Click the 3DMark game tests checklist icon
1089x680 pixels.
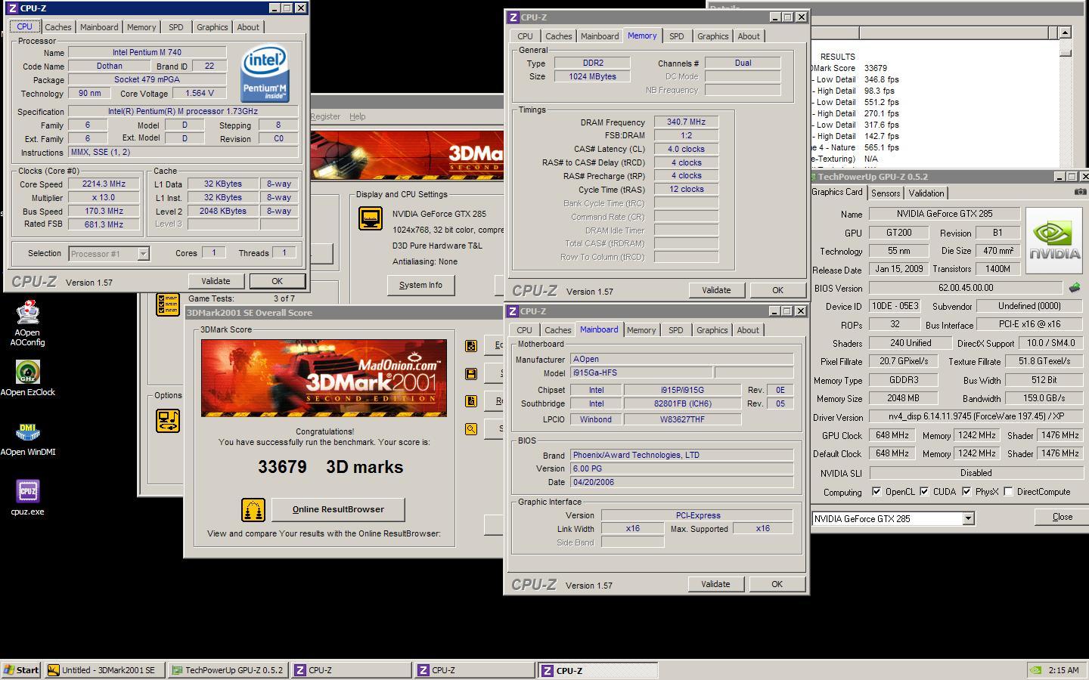[x=168, y=304]
